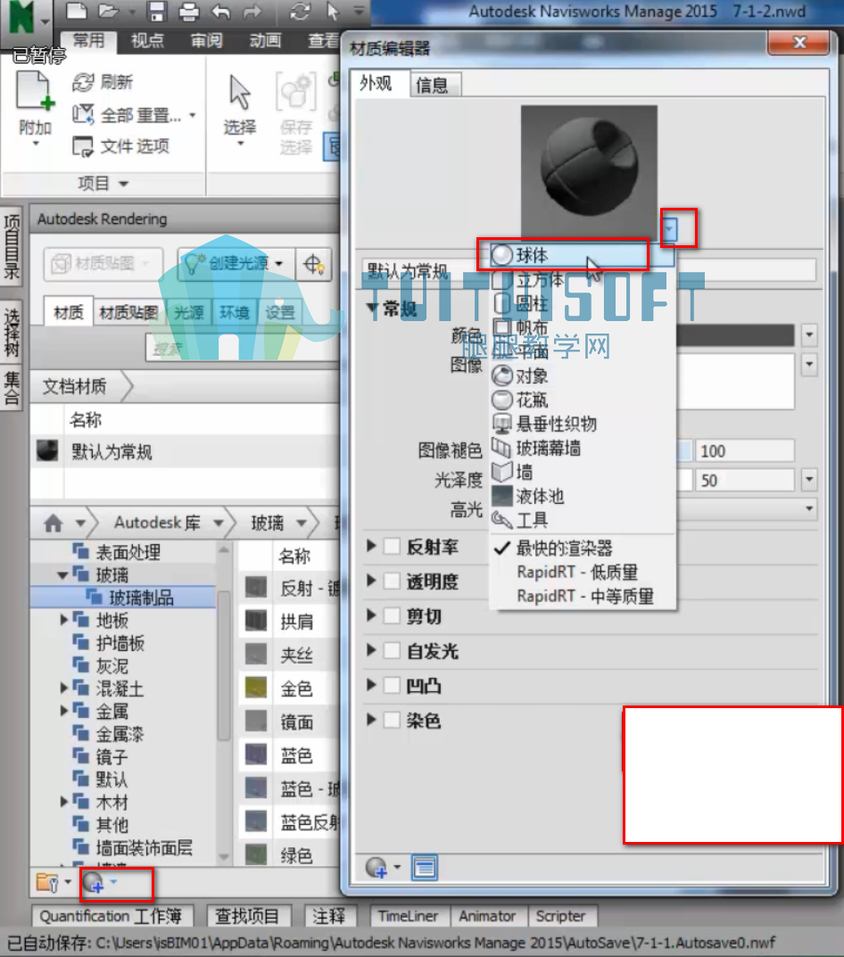Click the File Options (文件选项) icon

(83, 146)
